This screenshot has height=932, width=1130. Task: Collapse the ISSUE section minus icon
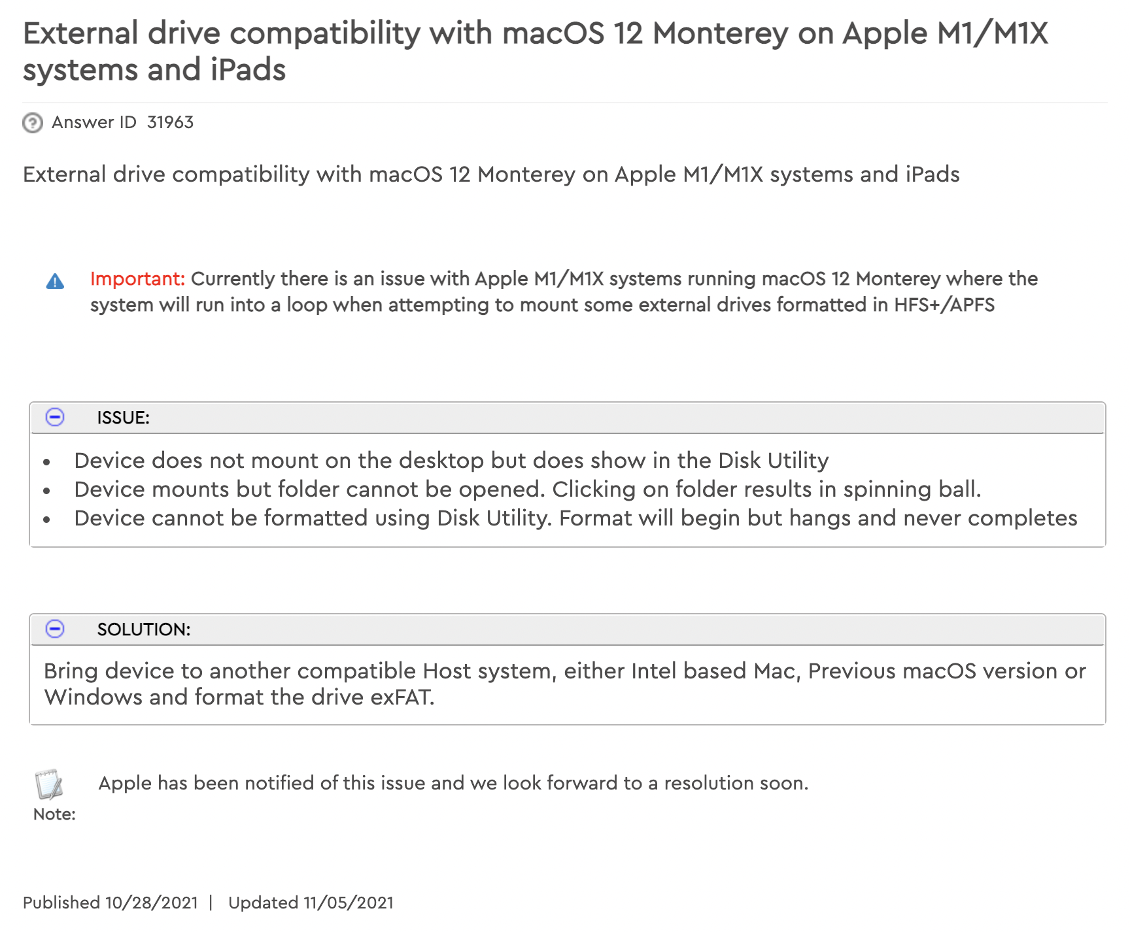pos(55,417)
